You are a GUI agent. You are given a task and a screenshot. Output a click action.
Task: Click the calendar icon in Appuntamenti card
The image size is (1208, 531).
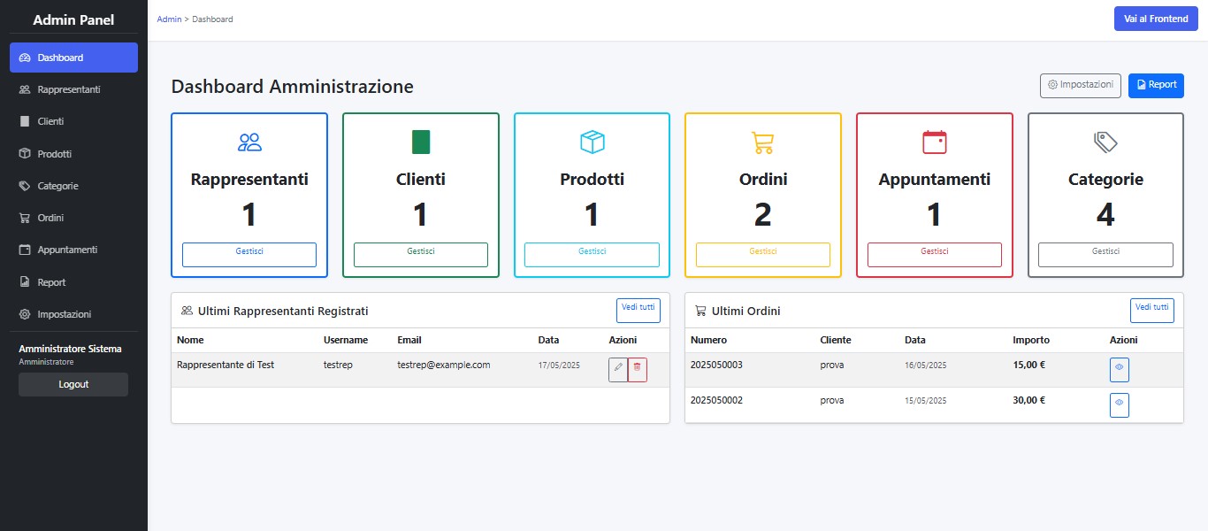coord(934,142)
